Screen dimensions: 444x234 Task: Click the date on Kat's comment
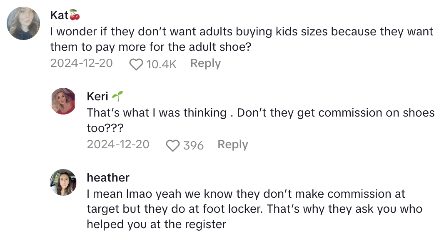point(81,64)
